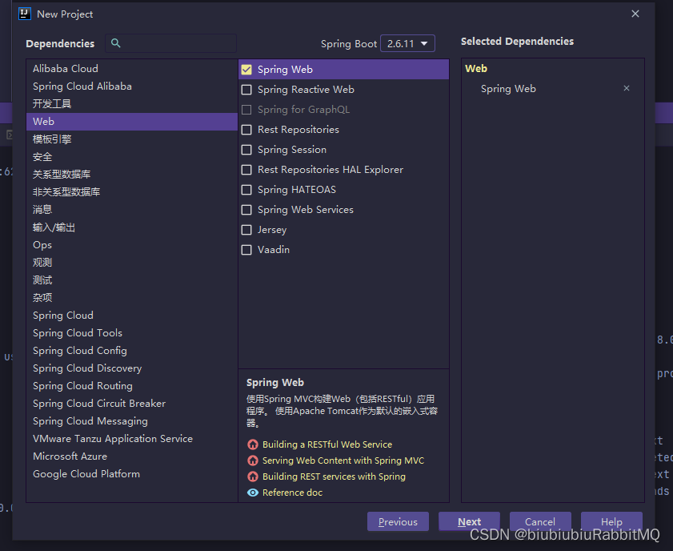
Task: Check the Rest Repositories option
Action: coord(246,130)
